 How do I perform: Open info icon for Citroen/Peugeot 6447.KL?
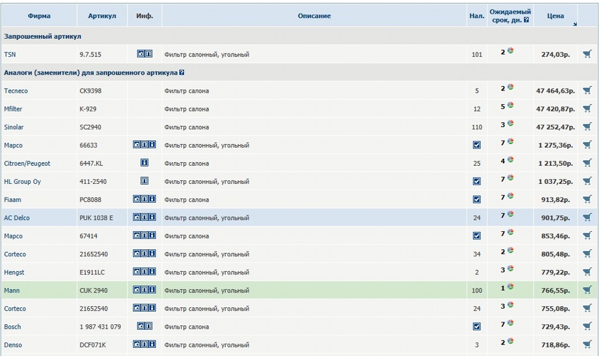coord(144,163)
